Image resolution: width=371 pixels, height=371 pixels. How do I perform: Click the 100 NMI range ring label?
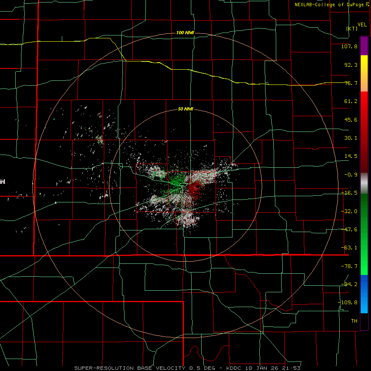tap(185, 33)
